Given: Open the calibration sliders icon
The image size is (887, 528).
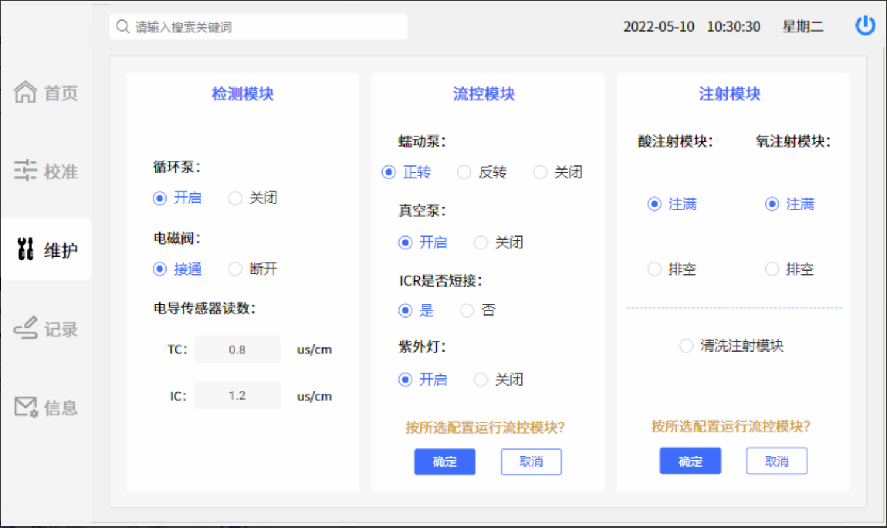Looking at the screenshot, I should point(26,171).
